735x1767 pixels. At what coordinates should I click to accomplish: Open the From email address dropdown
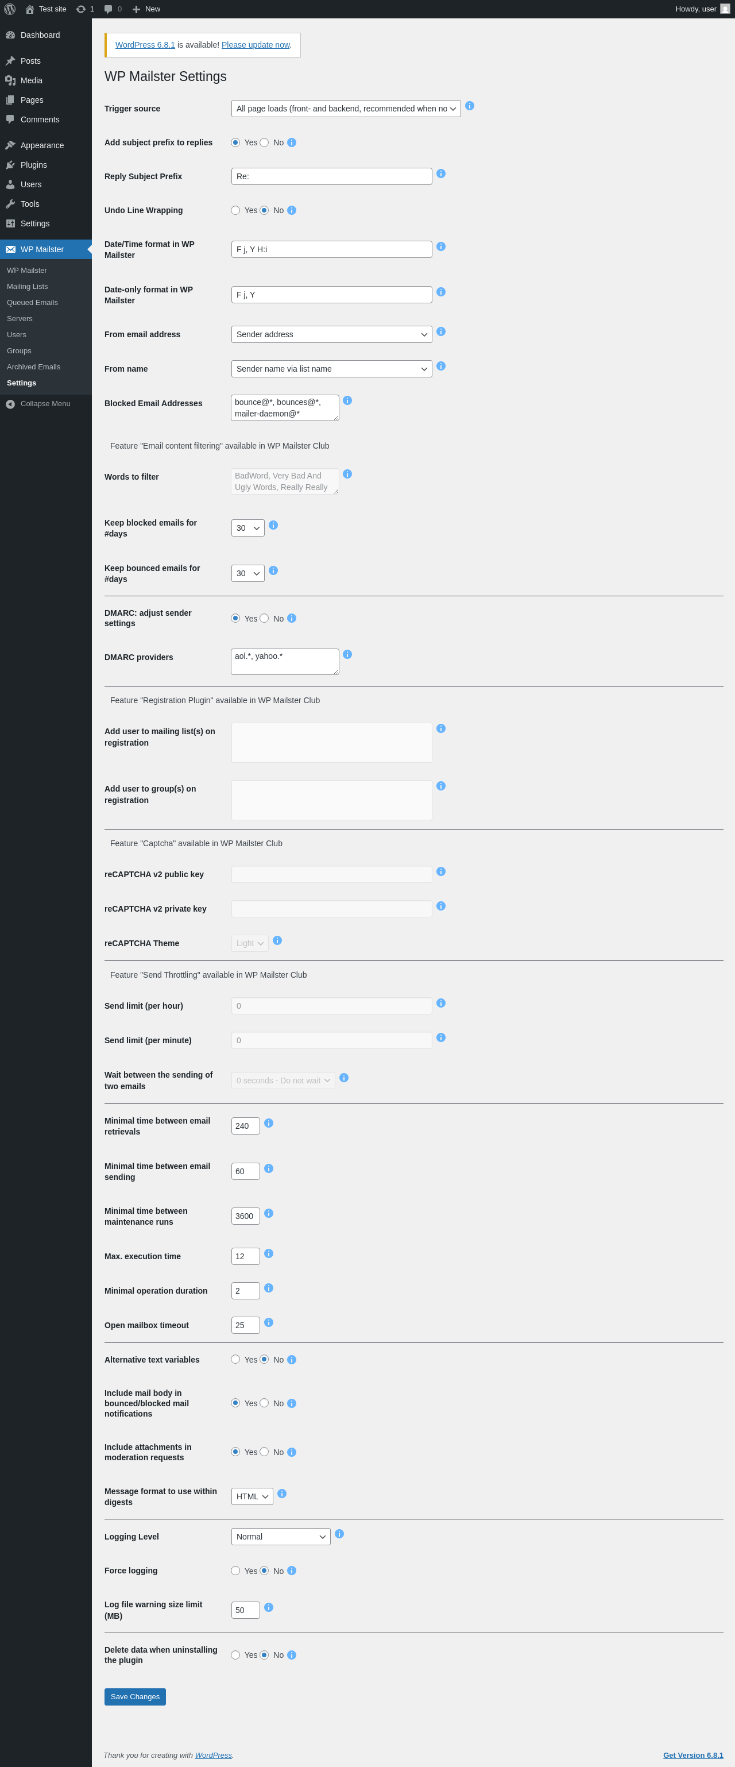[x=332, y=335]
